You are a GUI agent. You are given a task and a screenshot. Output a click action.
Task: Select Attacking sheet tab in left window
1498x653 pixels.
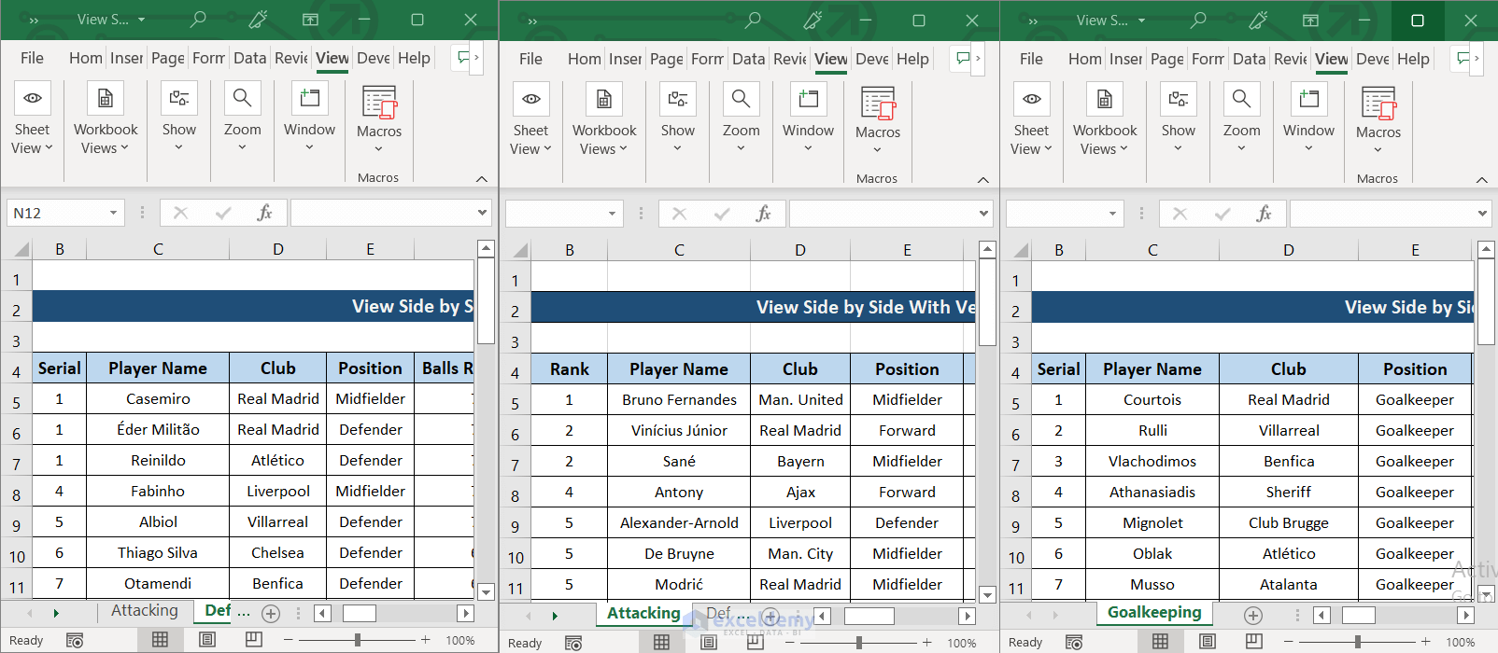[x=144, y=610]
